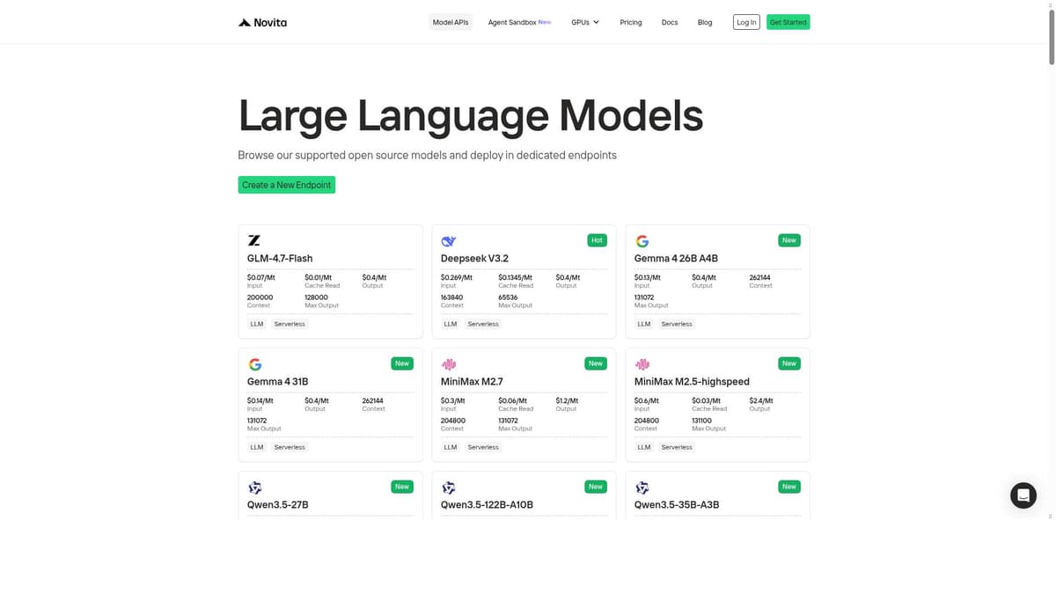Click the Deepseek V3.2 model icon

pyautogui.click(x=448, y=240)
